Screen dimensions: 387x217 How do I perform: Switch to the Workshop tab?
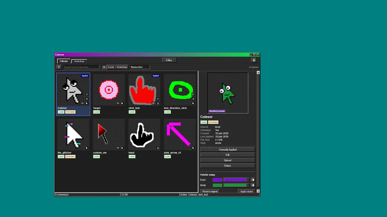click(x=79, y=61)
